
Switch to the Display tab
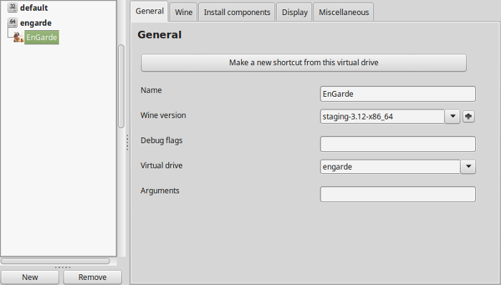point(294,12)
